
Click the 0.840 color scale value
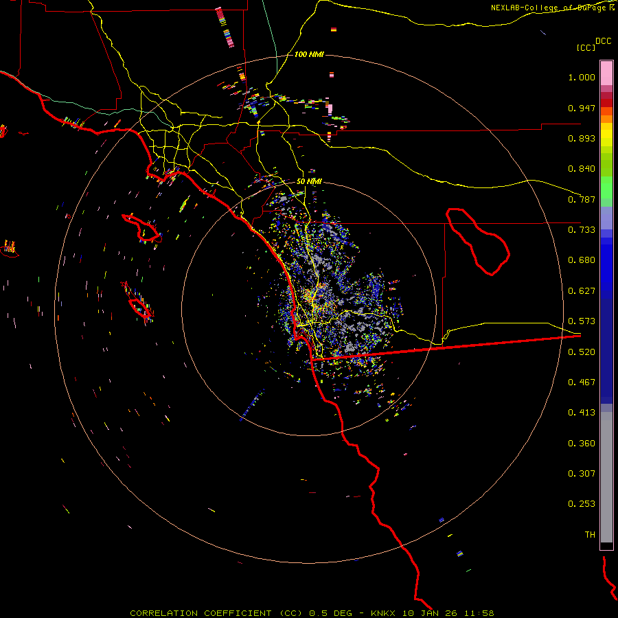[582, 169]
